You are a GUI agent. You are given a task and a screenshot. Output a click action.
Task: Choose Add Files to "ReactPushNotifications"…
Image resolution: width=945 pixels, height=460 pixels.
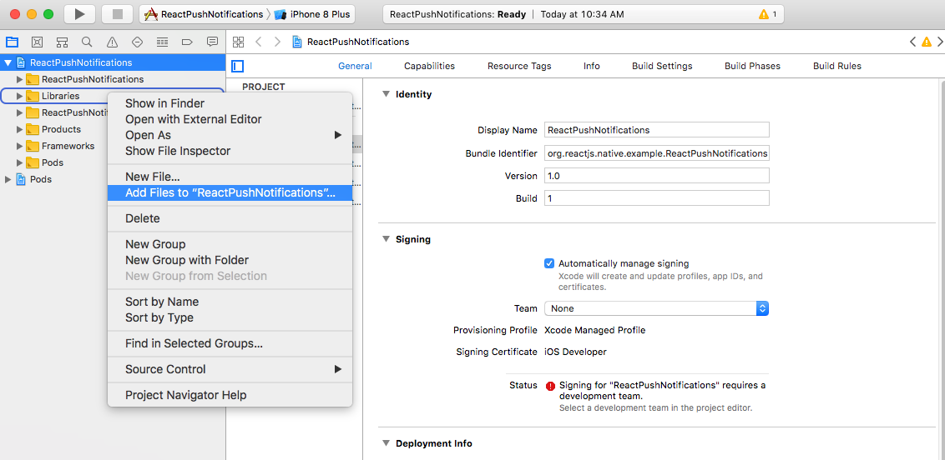tap(230, 192)
